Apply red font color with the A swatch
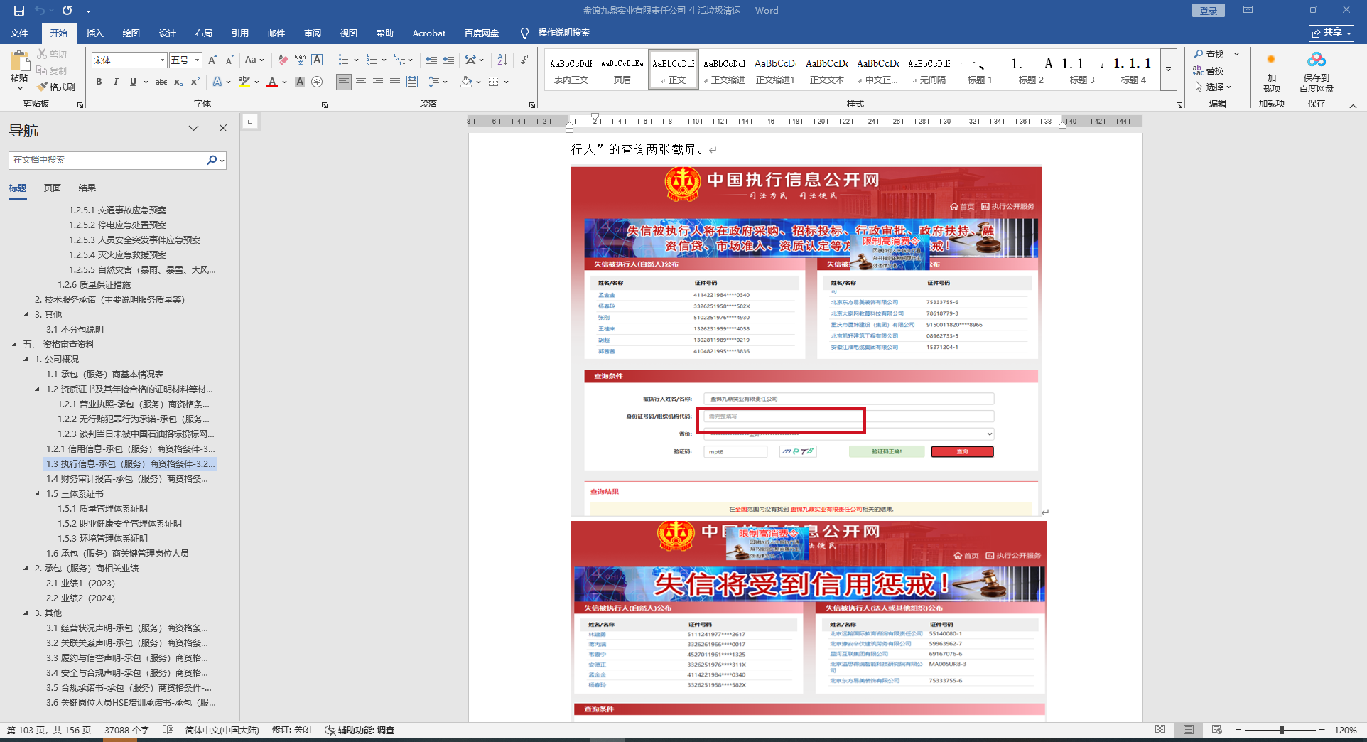 272,82
